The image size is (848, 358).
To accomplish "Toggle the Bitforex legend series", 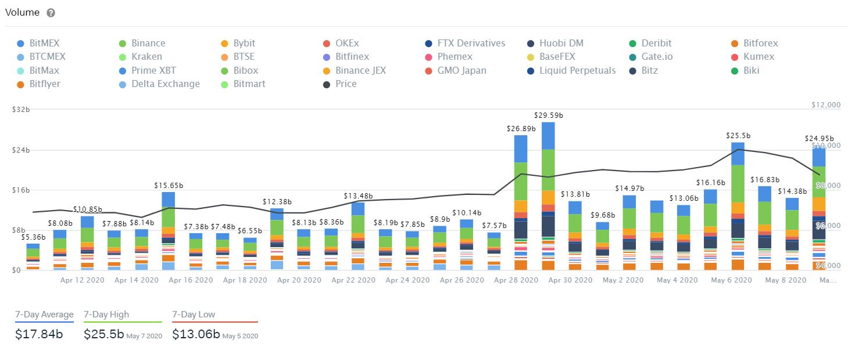I will pyautogui.click(x=754, y=44).
